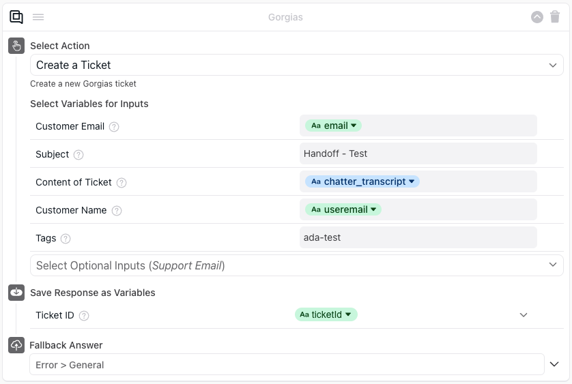The image size is (572, 384).
Task: Click the Save Response download icon
Action: pyautogui.click(x=16, y=293)
